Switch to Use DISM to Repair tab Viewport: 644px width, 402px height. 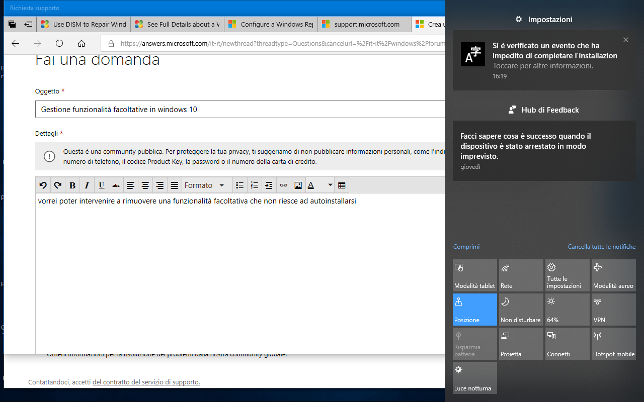tap(84, 24)
